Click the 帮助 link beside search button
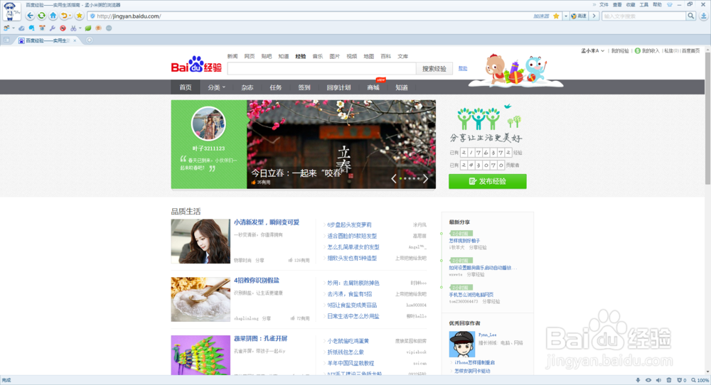Viewport: 711px width, 385px height. (463, 68)
